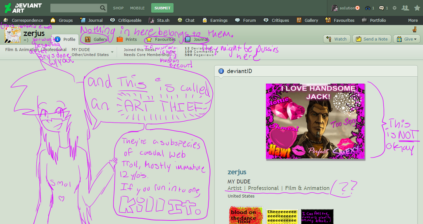Click Needs Core Membership text
Viewport: 423px width, 224px height.
click(x=147, y=55)
